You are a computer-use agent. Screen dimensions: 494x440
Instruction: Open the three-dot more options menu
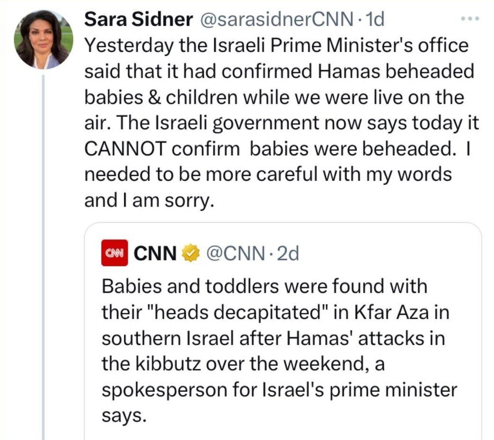[469, 19]
